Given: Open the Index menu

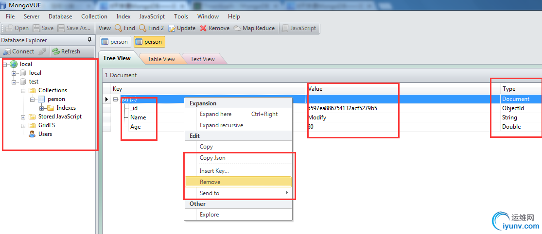Looking at the screenshot, I should 123,16.
